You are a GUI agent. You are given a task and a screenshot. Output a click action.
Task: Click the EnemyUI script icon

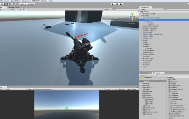pyautogui.click(x=169, y=104)
